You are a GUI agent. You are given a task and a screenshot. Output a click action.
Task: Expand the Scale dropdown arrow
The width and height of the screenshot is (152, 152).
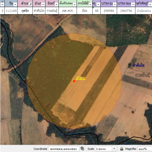[x=114, y=149]
